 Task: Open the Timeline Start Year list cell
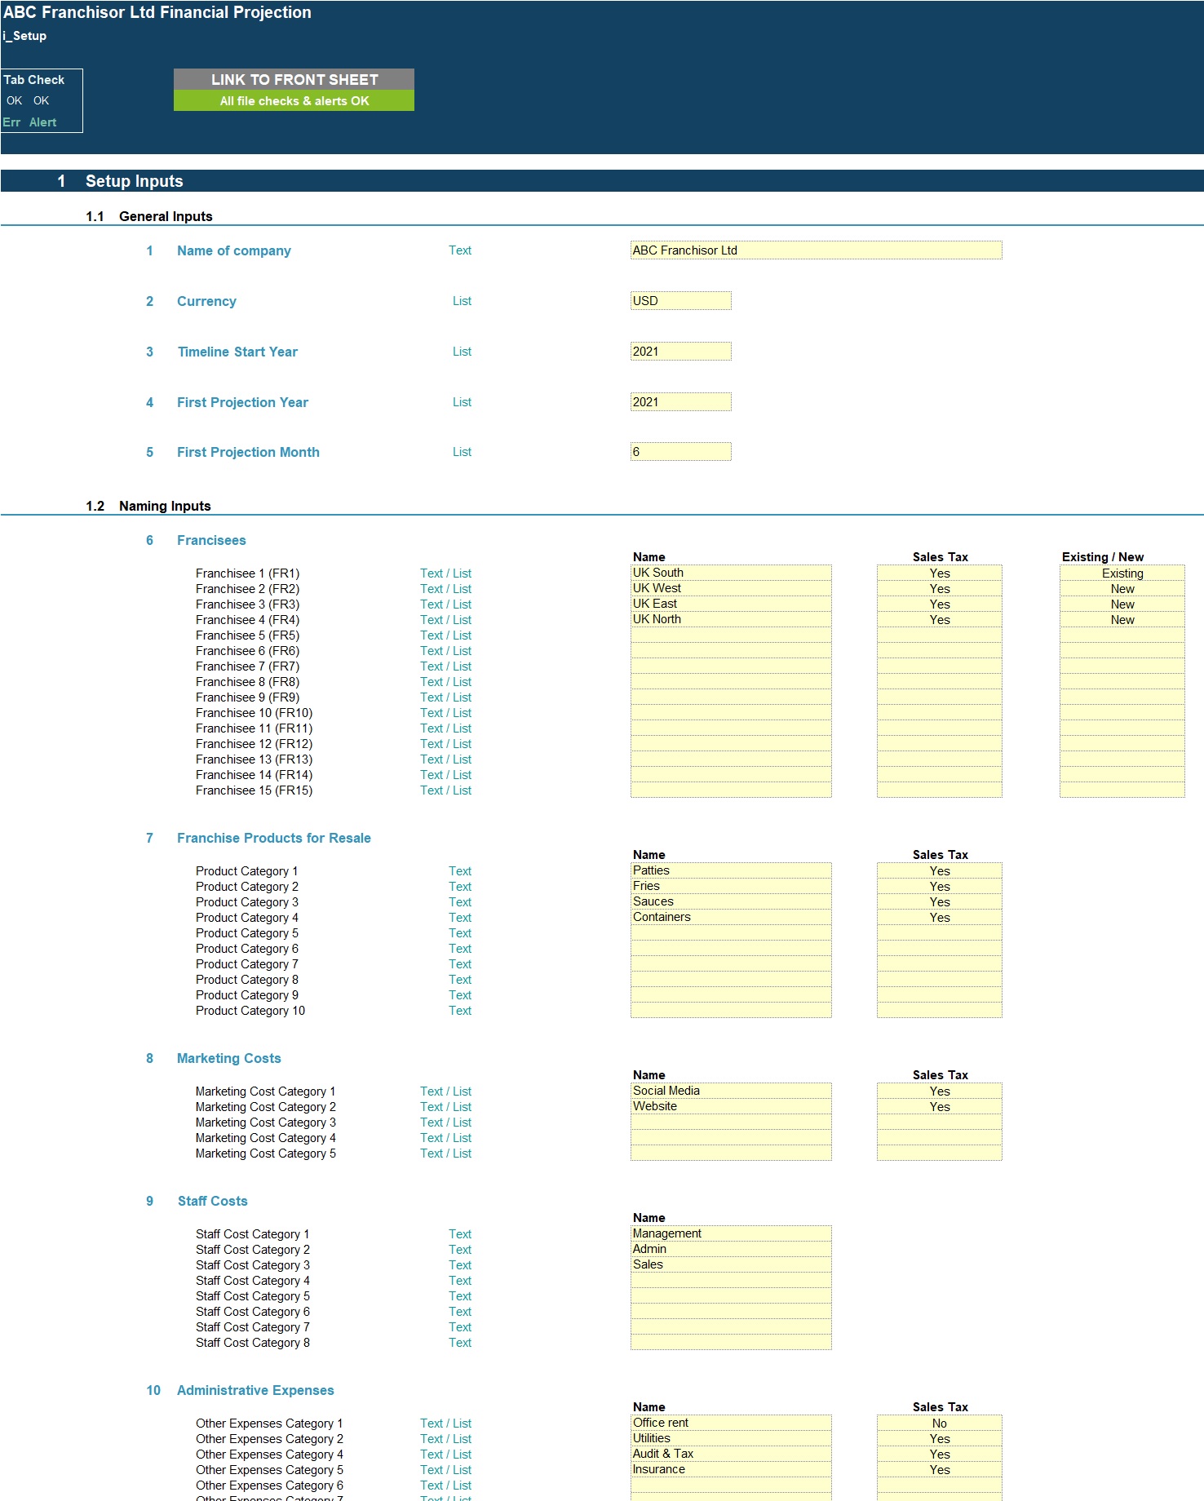(x=680, y=352)
